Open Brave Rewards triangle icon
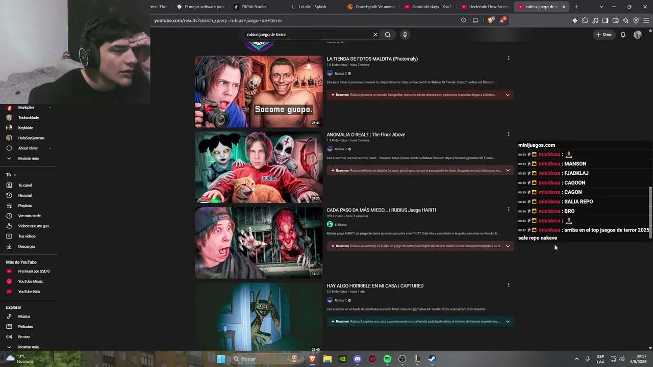653x367 pixels. (503, 20)
